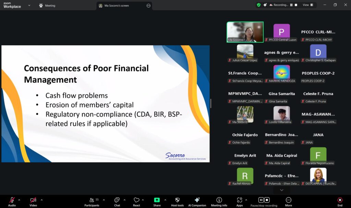Open the Zoom Workplace dropdown chevron
351x208 pixels.
pyautogui.click(x=29, y=5)
